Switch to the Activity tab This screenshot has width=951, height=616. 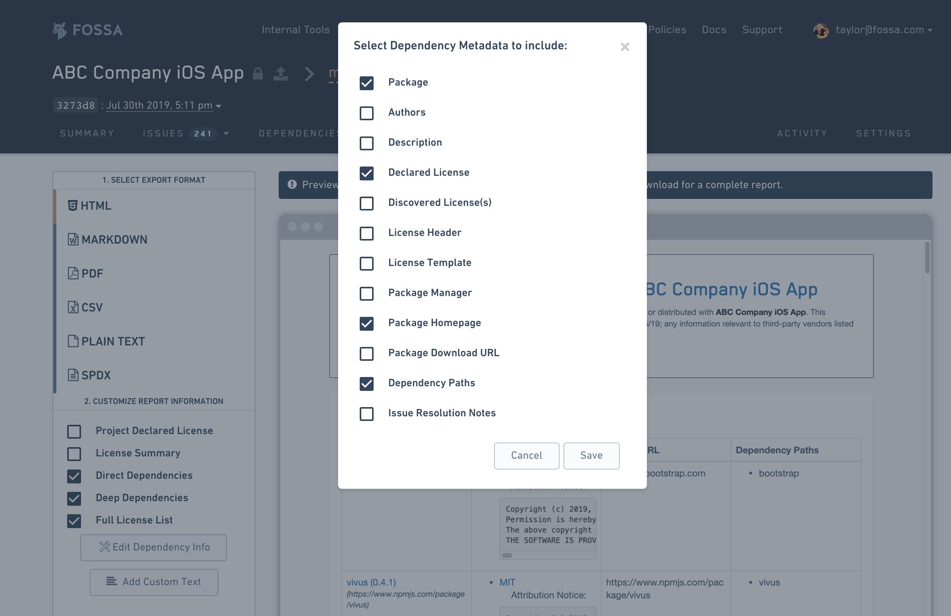(802, 133)
